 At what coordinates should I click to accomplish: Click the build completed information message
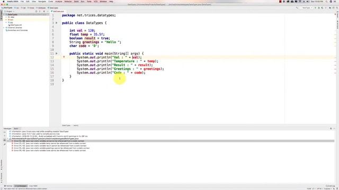49,136
